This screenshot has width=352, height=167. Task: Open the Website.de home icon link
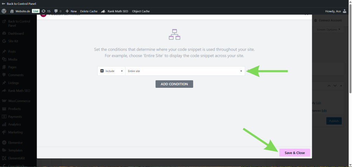[x=12, y=11]
